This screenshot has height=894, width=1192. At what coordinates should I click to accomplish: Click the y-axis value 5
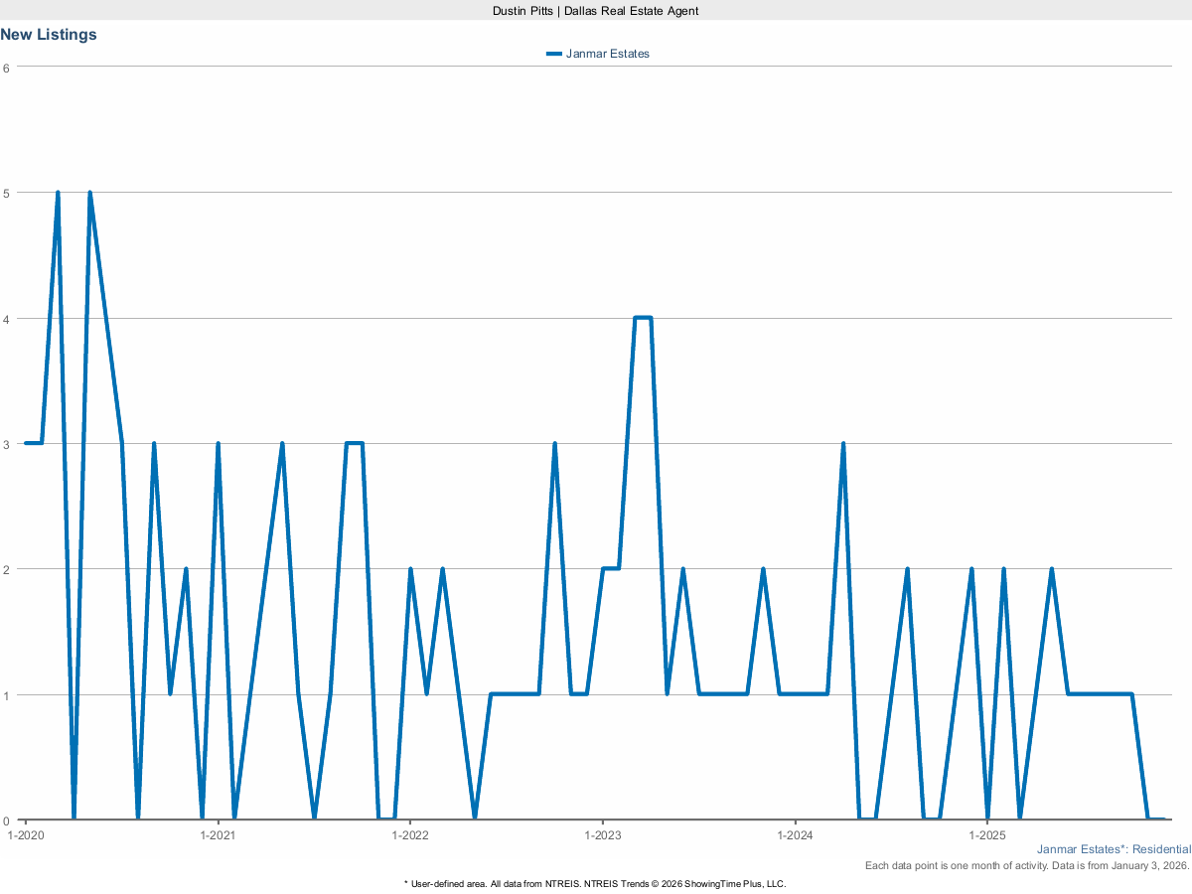click(x=6, y=193)
